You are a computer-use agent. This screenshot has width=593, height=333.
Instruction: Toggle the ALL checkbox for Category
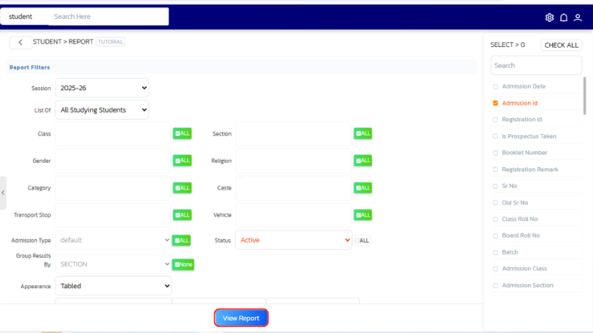(182, 188)
